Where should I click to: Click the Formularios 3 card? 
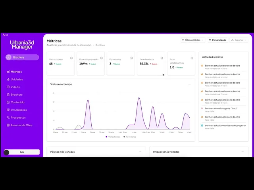tap(121, 63)
